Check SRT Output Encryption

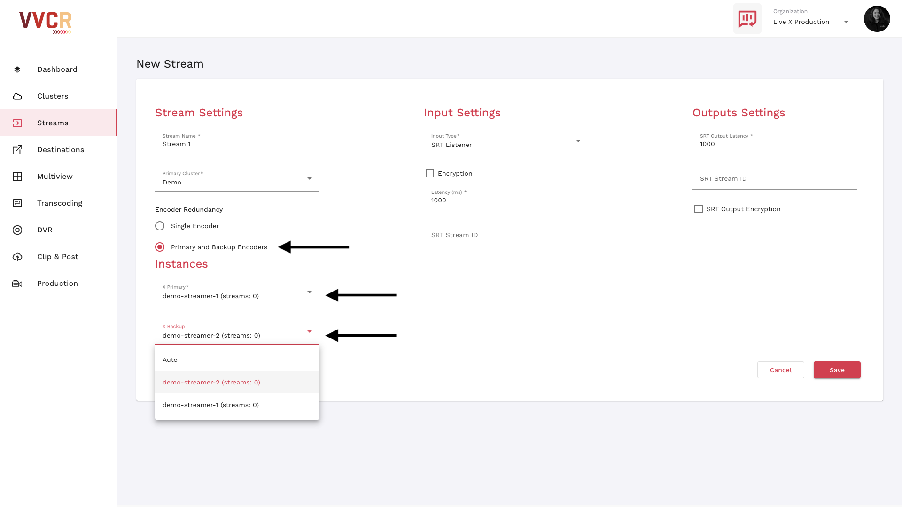[x=699, y=209]
